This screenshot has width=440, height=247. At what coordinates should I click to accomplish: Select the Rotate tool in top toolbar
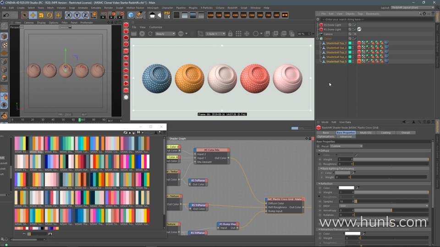(x=49, y=15)
